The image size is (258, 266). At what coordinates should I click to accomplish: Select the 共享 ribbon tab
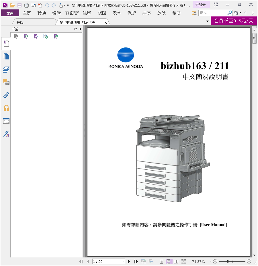pos(146,13)
